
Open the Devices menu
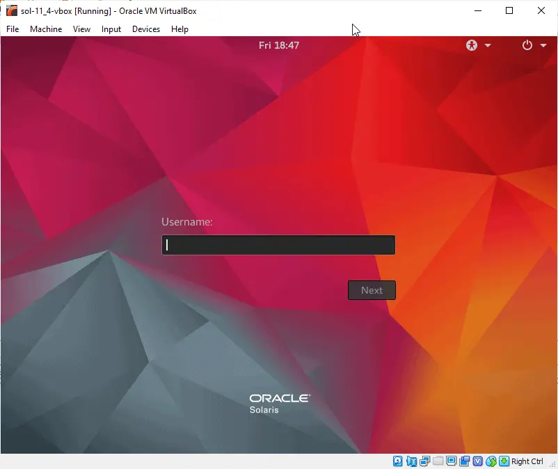pyautogui.click(x=146, y=29)
